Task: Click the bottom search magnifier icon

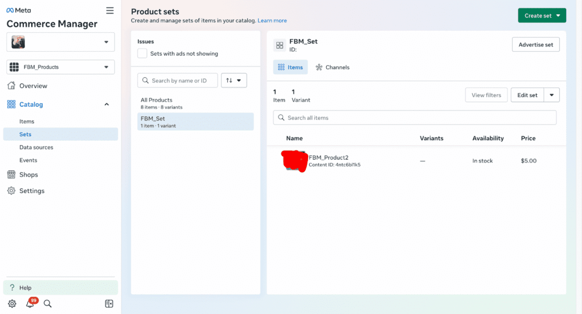Action: [x=48, y=304]
